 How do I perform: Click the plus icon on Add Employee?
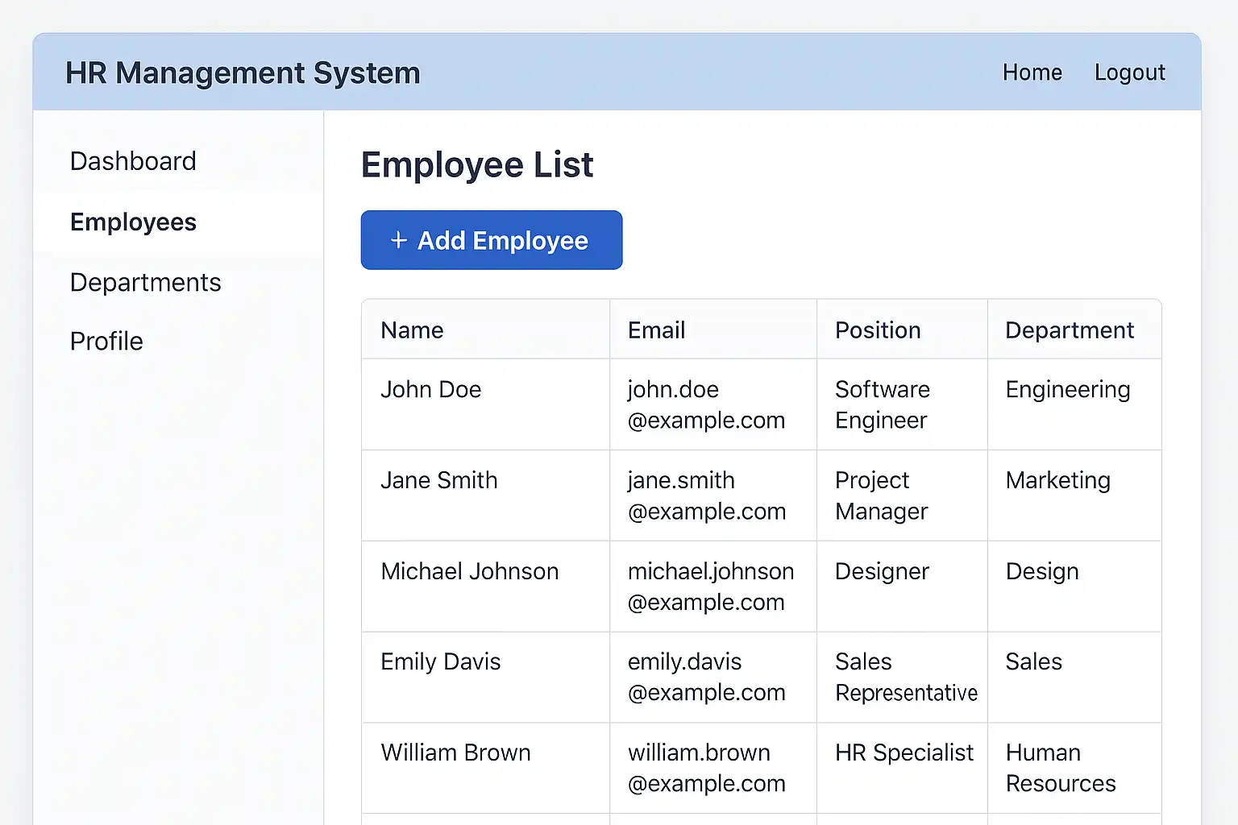[398, 240]
